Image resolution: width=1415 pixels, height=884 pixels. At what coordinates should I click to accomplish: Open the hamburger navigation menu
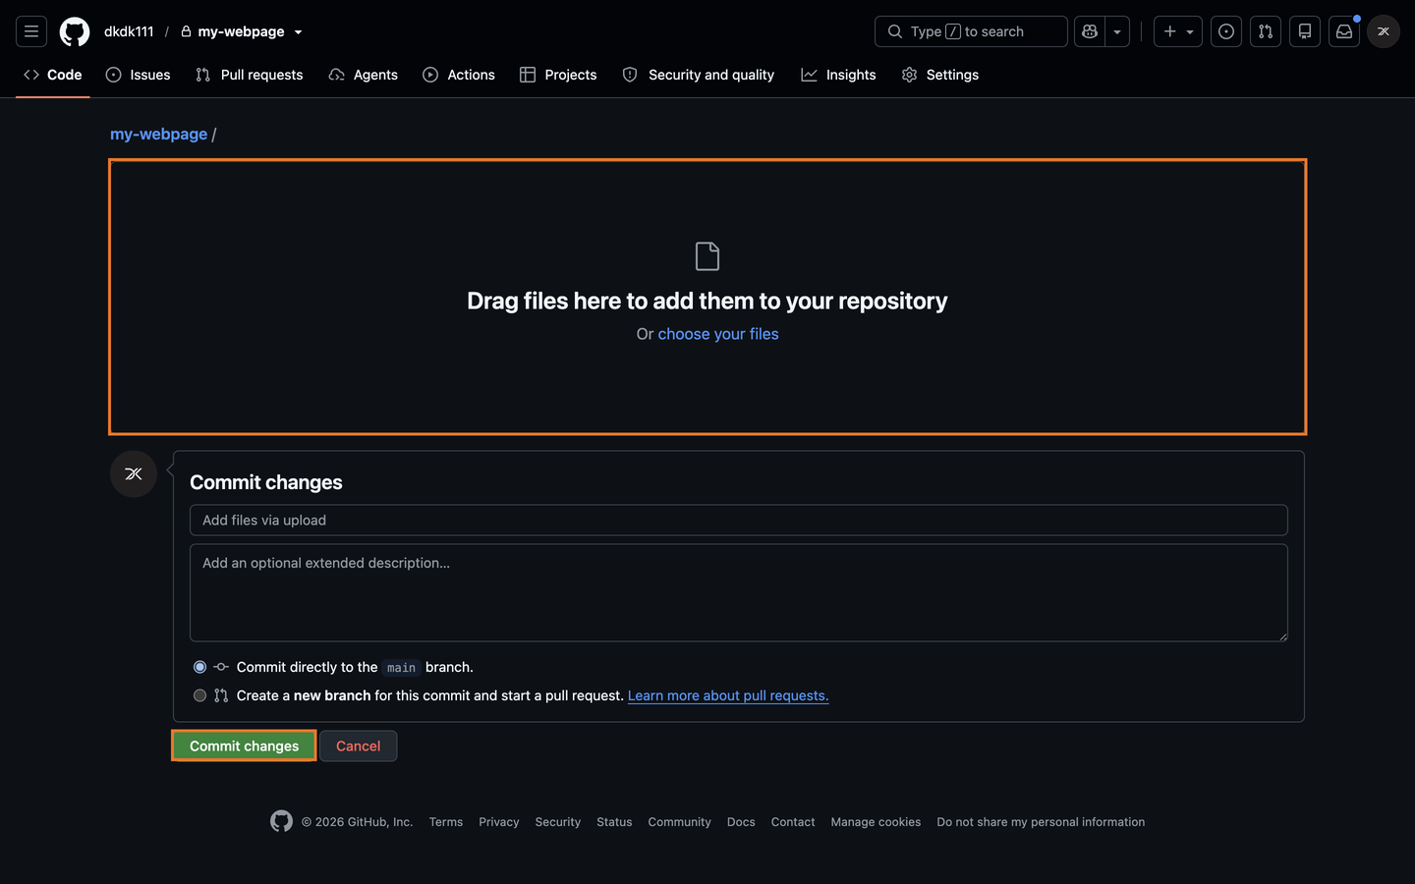[x=31, y=31]
